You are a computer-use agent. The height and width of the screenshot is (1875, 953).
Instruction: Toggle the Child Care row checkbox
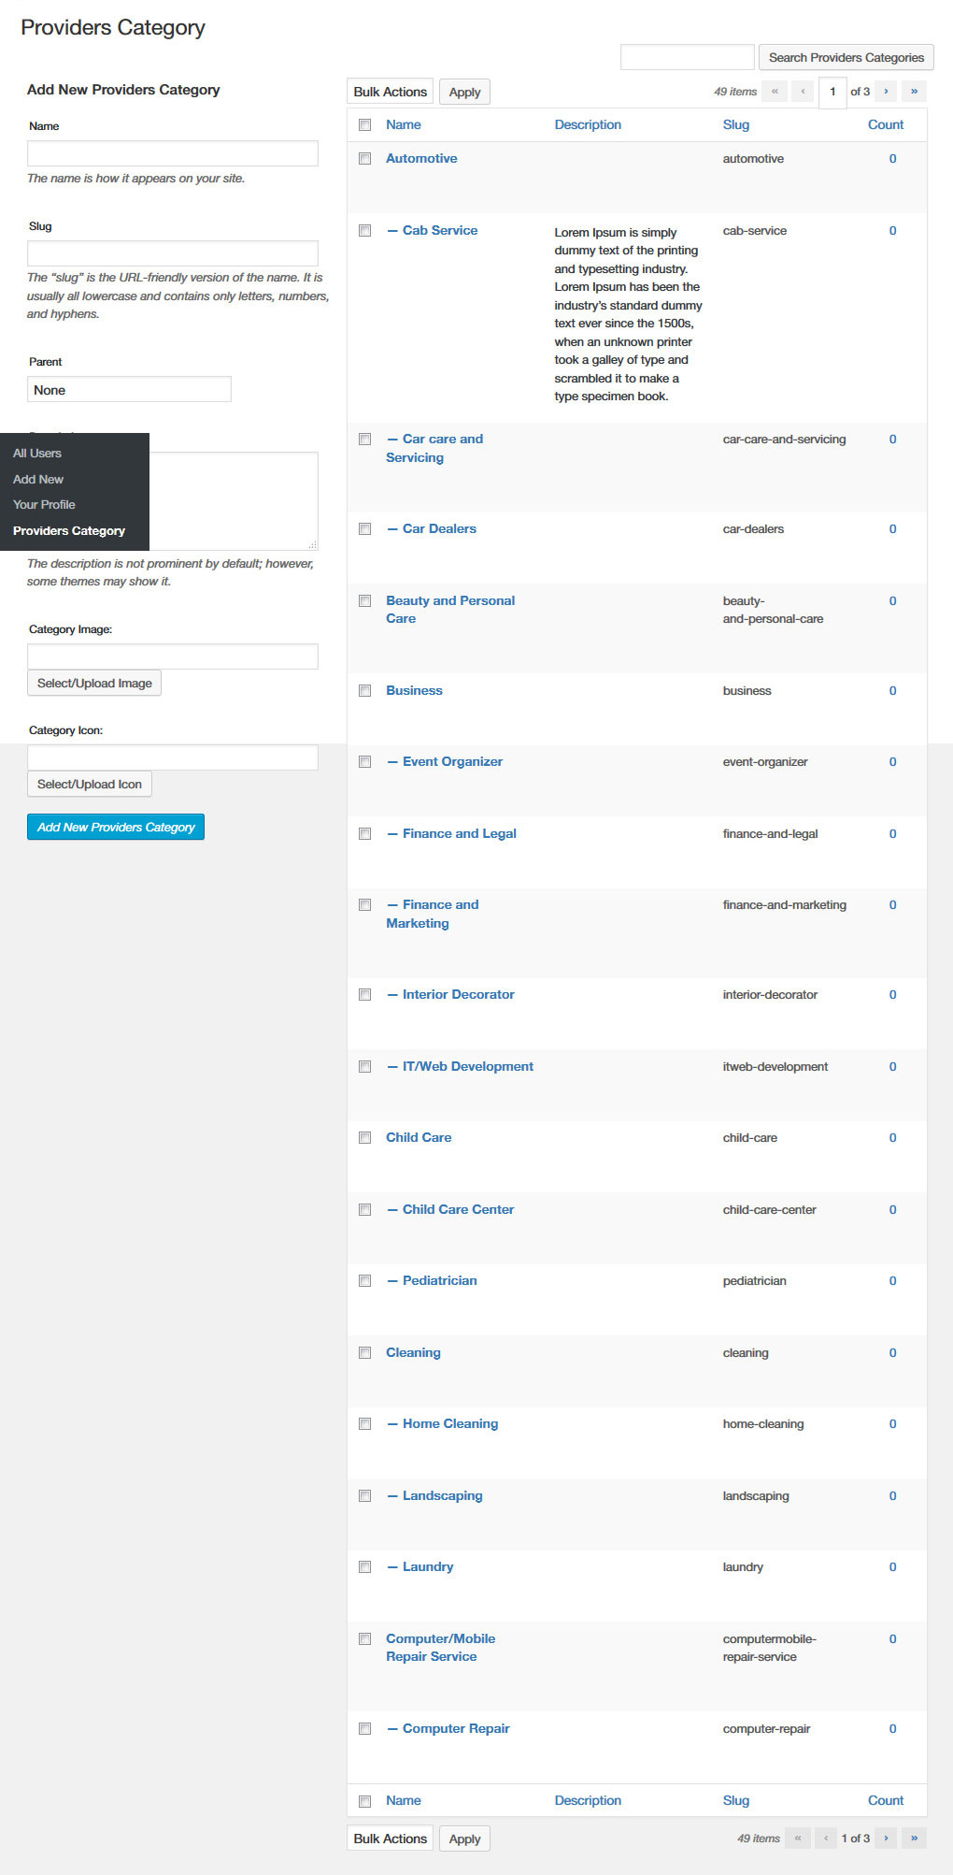(365, 1138)
